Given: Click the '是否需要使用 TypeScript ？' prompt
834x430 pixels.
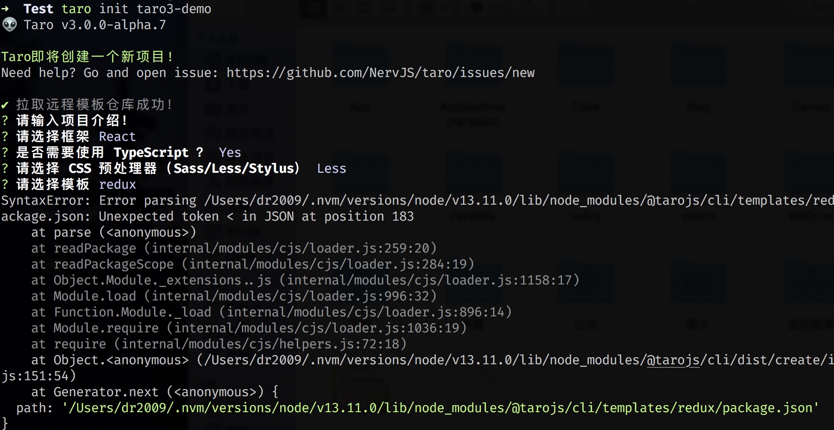Looking at the screenshot, I should (x=110, y=153).
